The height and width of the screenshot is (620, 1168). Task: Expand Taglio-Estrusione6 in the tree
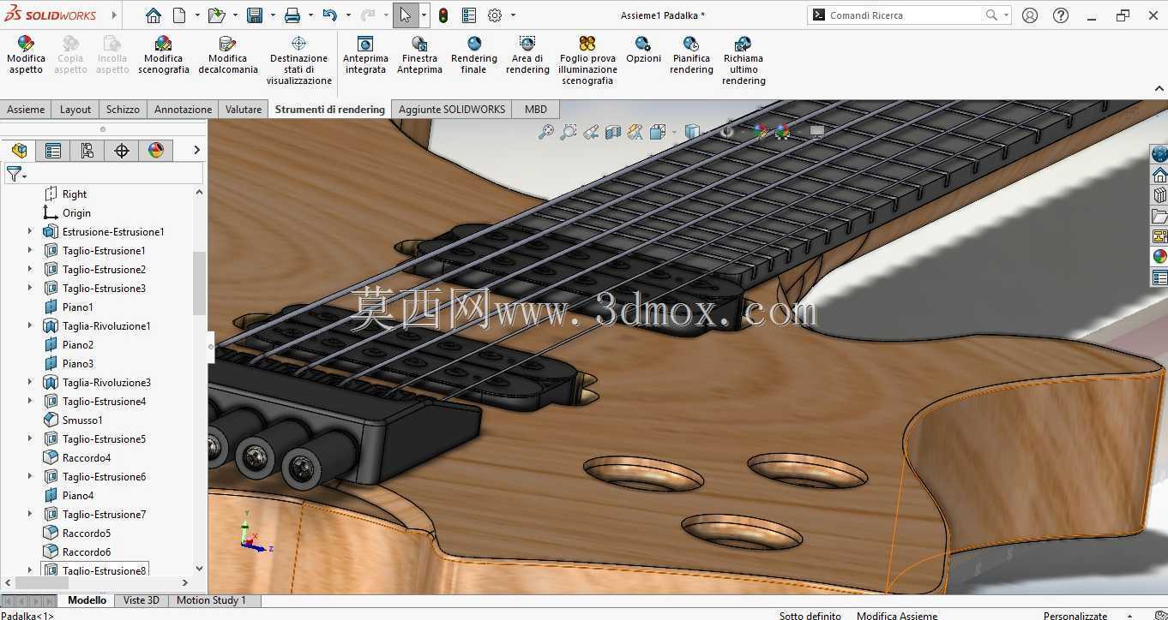tap(30, 477)
